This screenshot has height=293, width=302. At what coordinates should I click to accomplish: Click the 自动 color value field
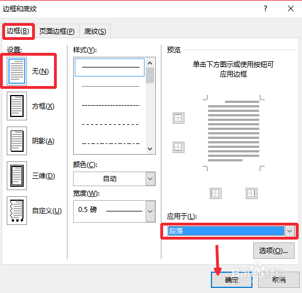(110, 179)
